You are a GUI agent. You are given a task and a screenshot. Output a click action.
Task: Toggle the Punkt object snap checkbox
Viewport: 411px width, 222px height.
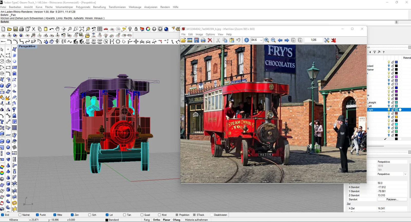tap(38, 215)
